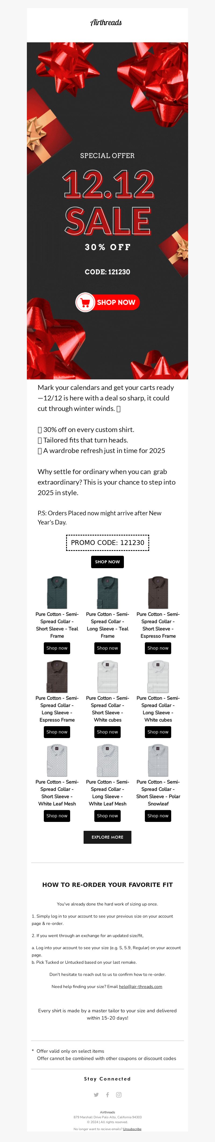
Task: Select the Short Sleeve Espresso Frame shirt image
Action: coord(158,592)
